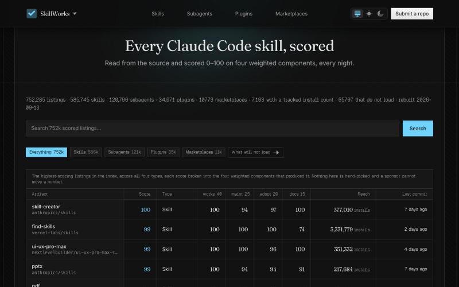Click the Type column header
459x287 pixels.
tap(167, 194)
